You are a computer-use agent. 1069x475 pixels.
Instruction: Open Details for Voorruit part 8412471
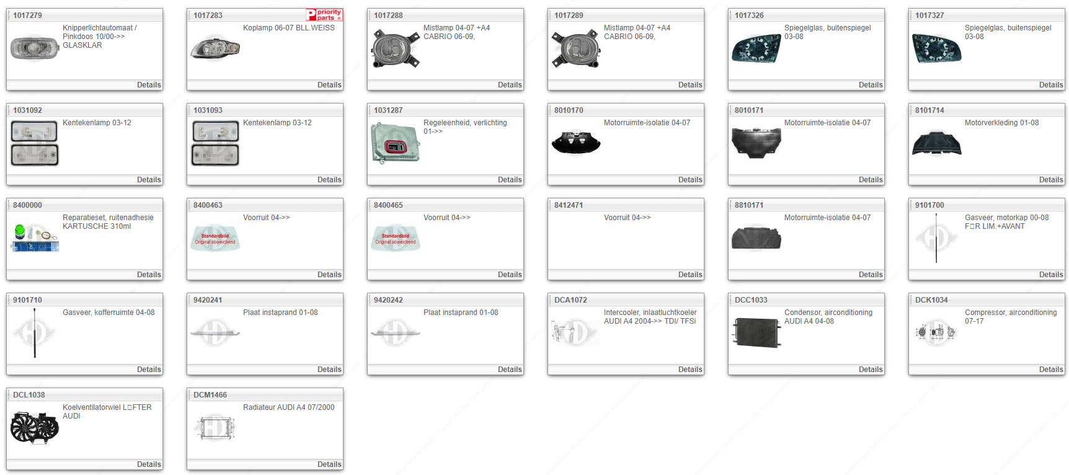(x=690, y=275)
